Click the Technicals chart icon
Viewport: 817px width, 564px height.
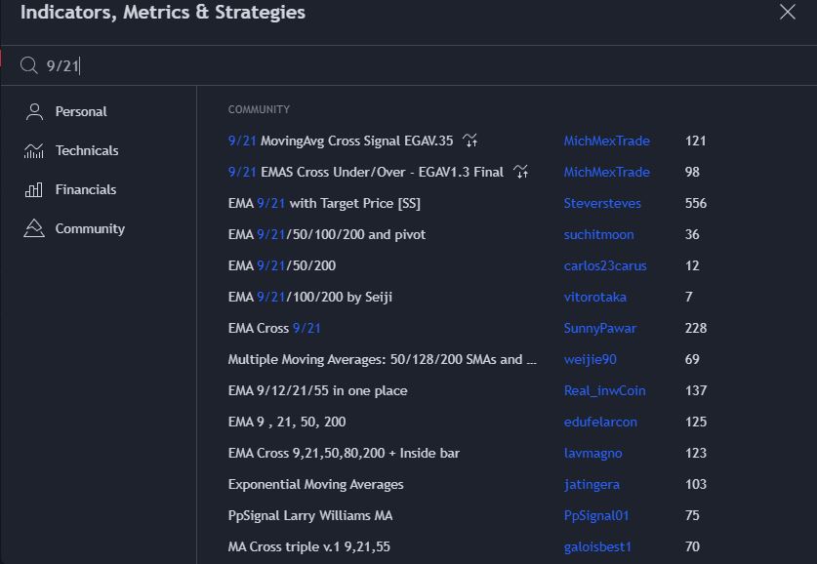pos(34,150)
